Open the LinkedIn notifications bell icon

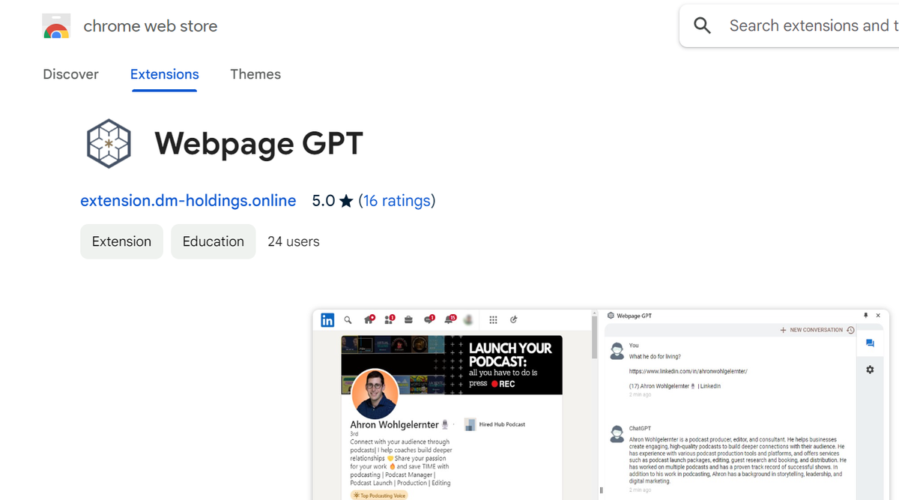(449, 319)
